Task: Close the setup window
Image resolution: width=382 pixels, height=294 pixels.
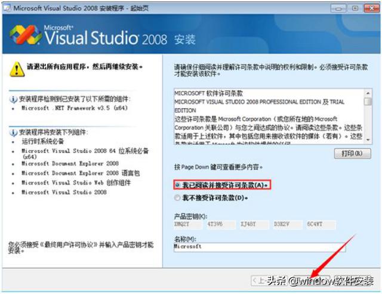Action: pos(371,8)
